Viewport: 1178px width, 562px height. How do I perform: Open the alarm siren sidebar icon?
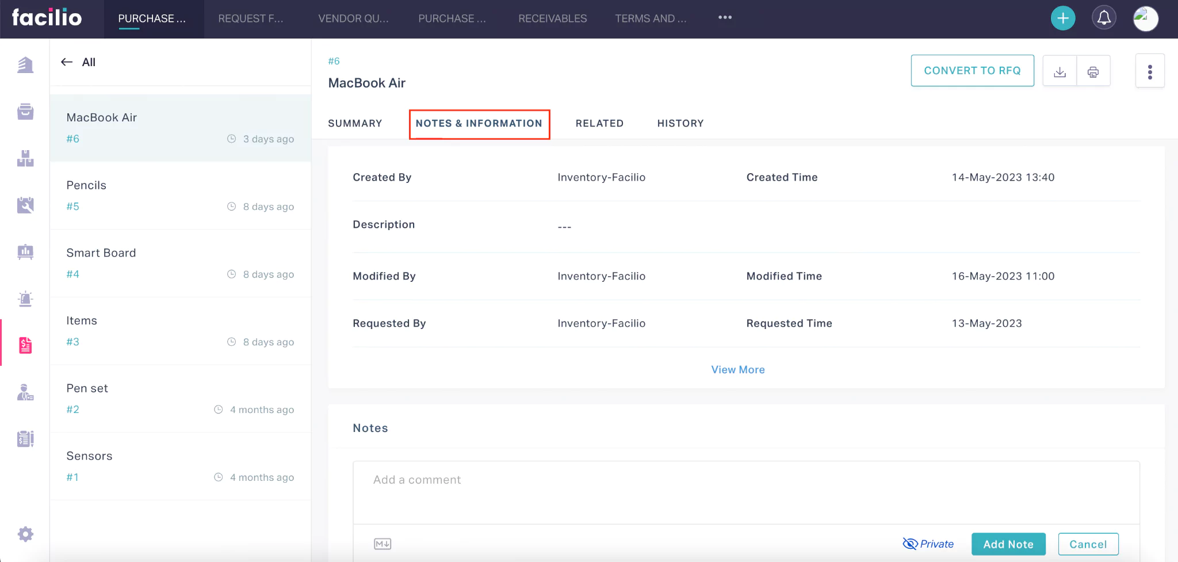pyautogui.click(x=25, y=299)
